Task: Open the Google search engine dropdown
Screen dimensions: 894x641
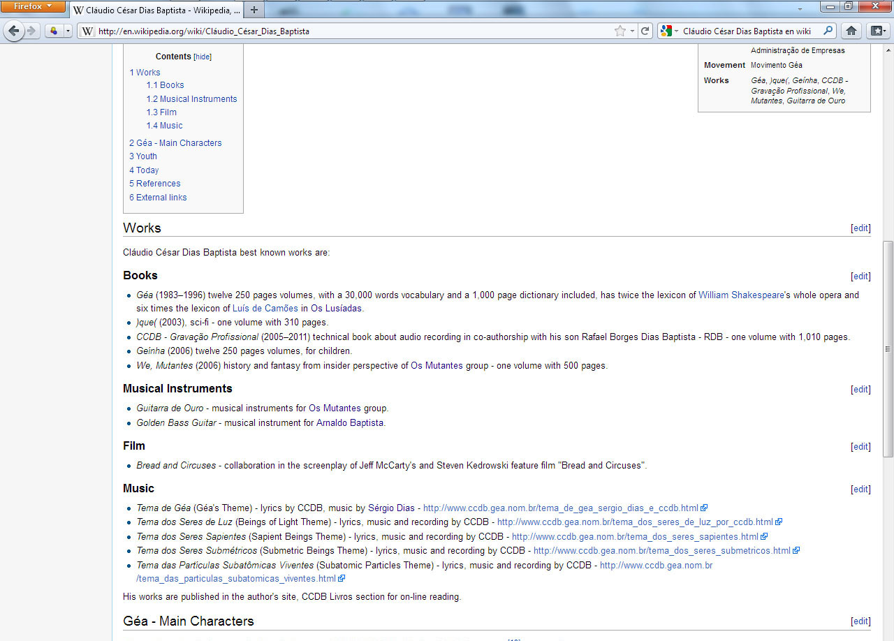Action: click(x=670, y=31)
